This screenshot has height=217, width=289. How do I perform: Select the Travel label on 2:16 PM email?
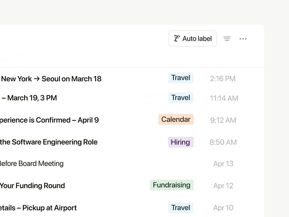point(181,78)
